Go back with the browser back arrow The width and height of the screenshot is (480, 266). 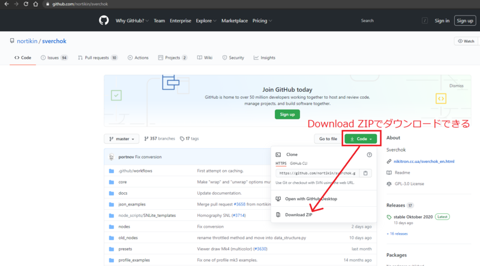pyautogui.click(x=7, y=4)
